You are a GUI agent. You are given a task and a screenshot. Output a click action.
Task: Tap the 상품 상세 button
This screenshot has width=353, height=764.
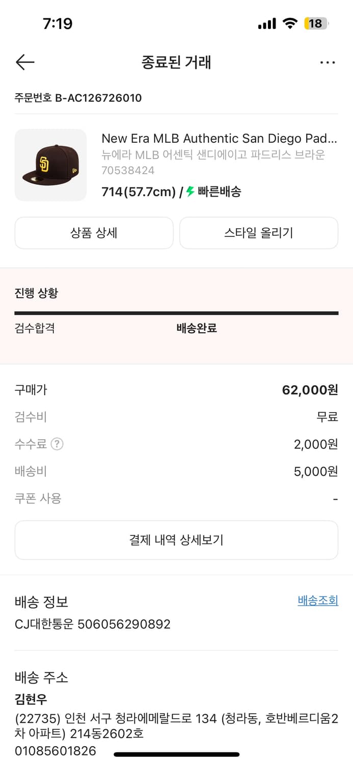point(94,233)
